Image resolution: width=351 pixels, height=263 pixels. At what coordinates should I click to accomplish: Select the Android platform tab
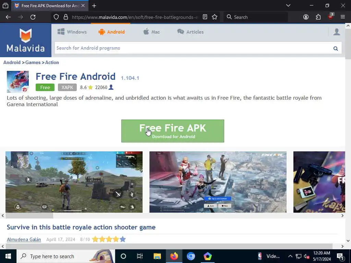(111, 32)
